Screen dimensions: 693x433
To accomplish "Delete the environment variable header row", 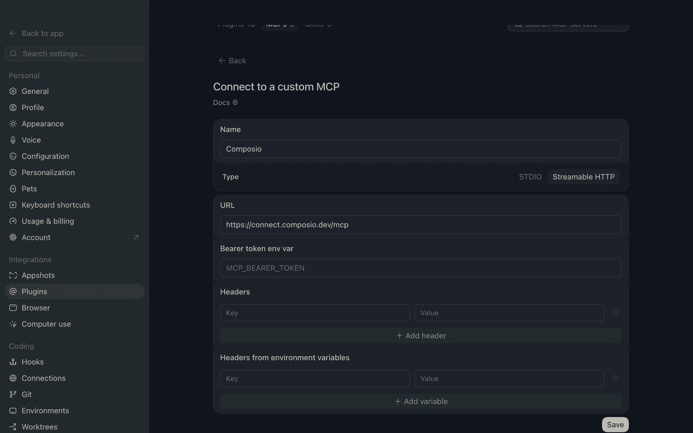I will tap(615, 378).
